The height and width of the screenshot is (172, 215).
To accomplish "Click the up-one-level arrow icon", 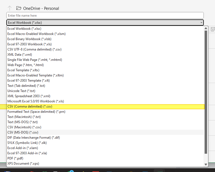I will tap(10, 8).
